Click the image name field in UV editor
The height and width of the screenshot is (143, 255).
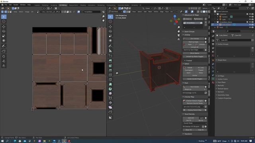click(51, 12)
